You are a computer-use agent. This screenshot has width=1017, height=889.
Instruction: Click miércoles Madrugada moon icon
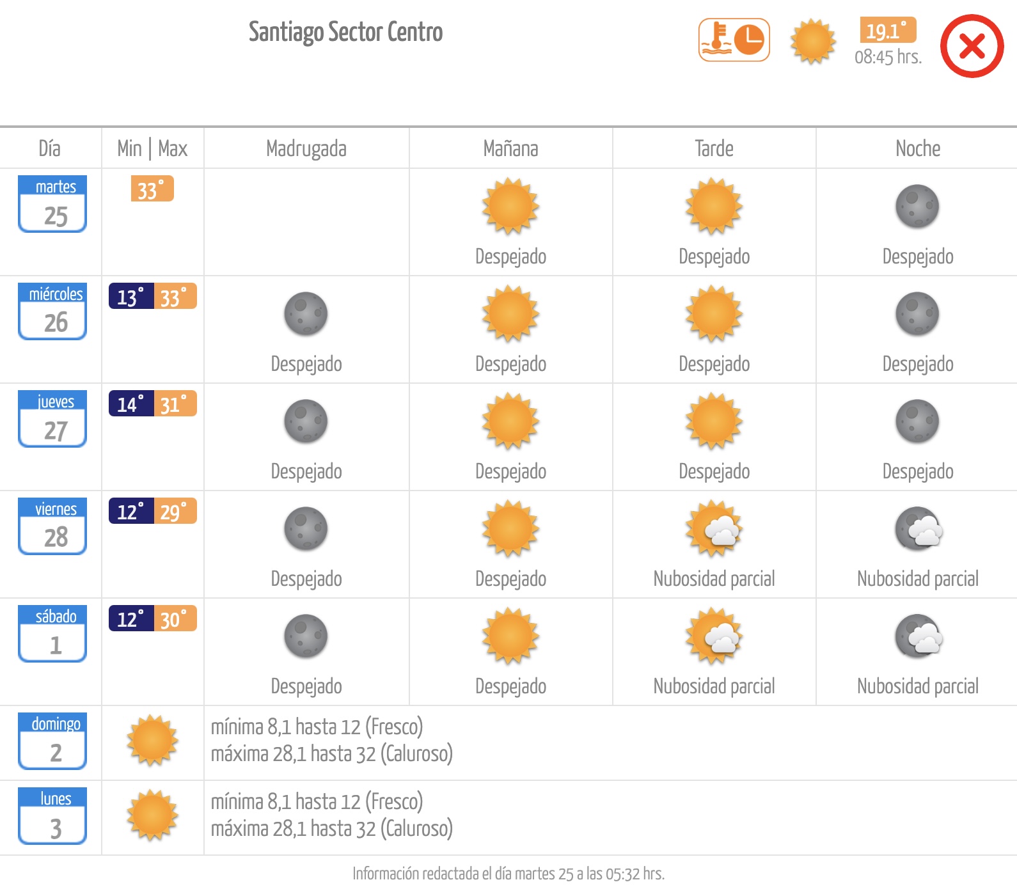click(x=306, y=314)
